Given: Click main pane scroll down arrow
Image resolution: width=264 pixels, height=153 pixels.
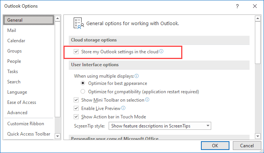Looking at the screenshot, I should (258, 136).
